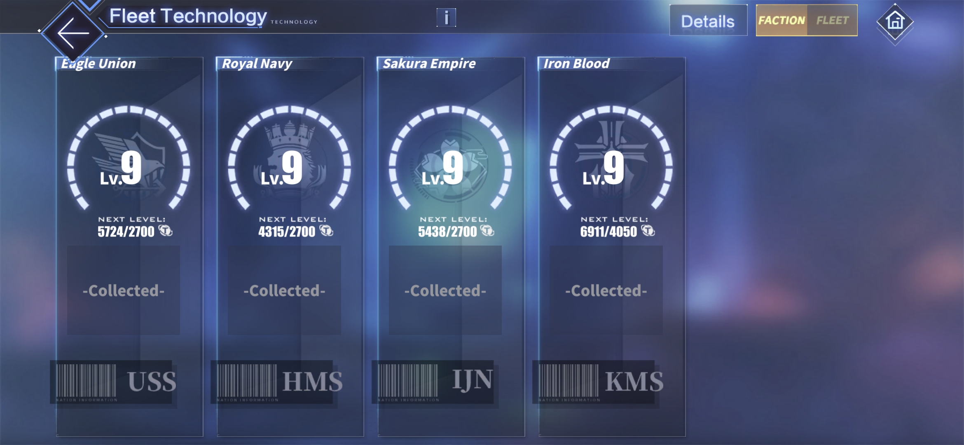The image size is (964, 445).
Task: Click the 5724/2700 progress value
Action: tap(126, 232)
